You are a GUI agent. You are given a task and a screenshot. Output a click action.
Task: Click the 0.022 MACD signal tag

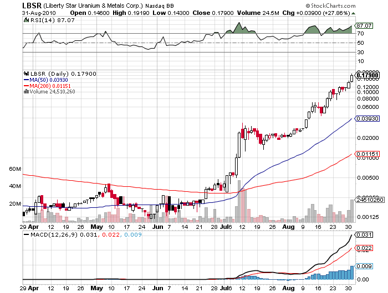tap(364, 248)
